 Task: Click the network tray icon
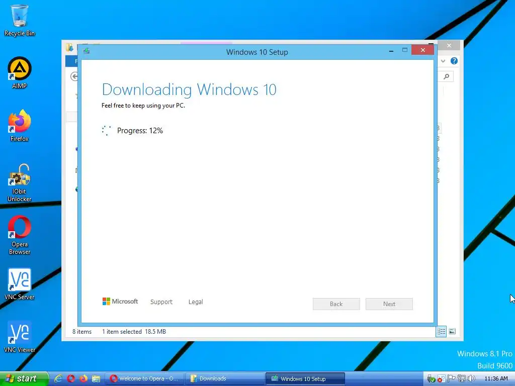(x=462, y=379)
